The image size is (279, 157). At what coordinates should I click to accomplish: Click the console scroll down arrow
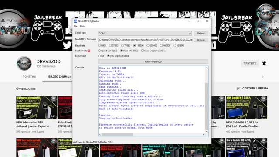(x=206, y=131)
